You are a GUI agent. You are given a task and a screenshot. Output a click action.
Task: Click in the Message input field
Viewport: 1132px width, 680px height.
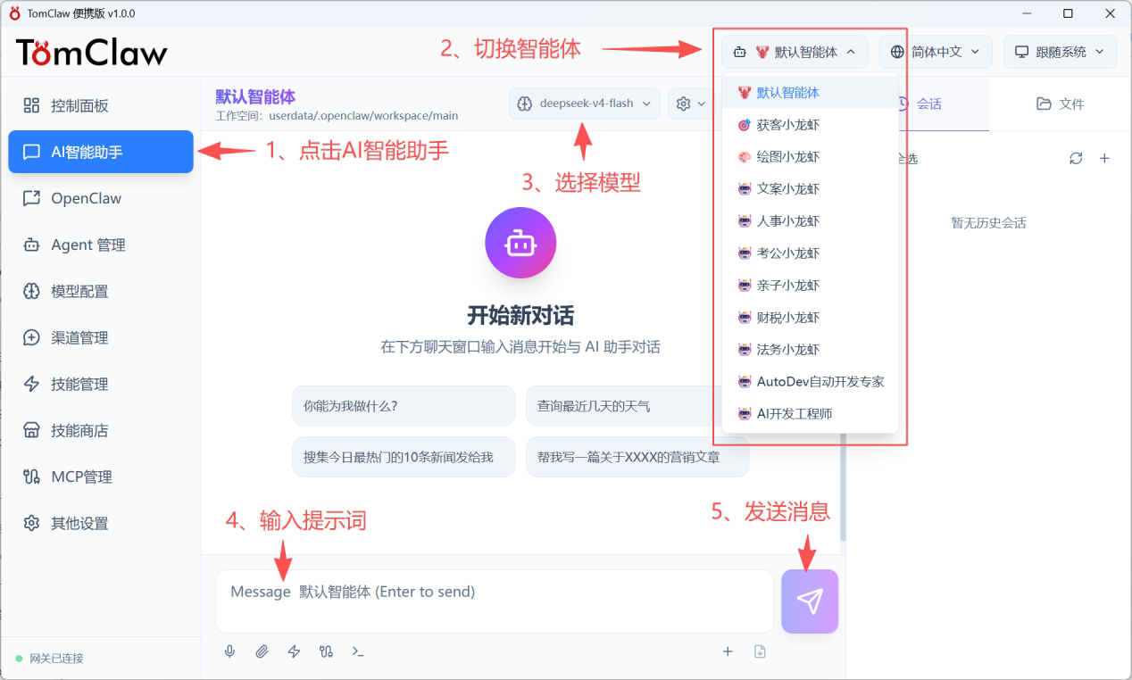click(x=495, y=601)
